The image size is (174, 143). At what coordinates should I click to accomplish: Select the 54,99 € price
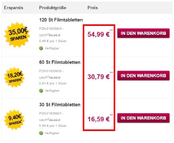coord(99,34)
